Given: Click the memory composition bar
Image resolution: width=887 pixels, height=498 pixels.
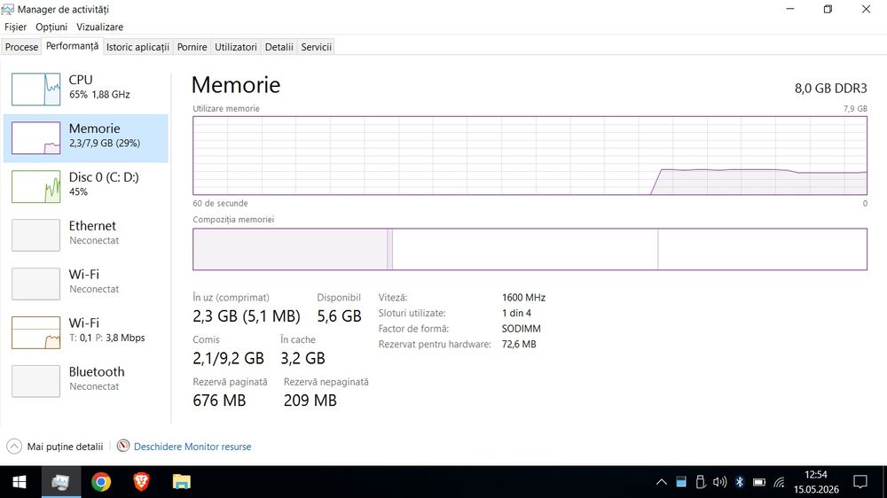Looking at the screenshot, I should tap(530, 249).
